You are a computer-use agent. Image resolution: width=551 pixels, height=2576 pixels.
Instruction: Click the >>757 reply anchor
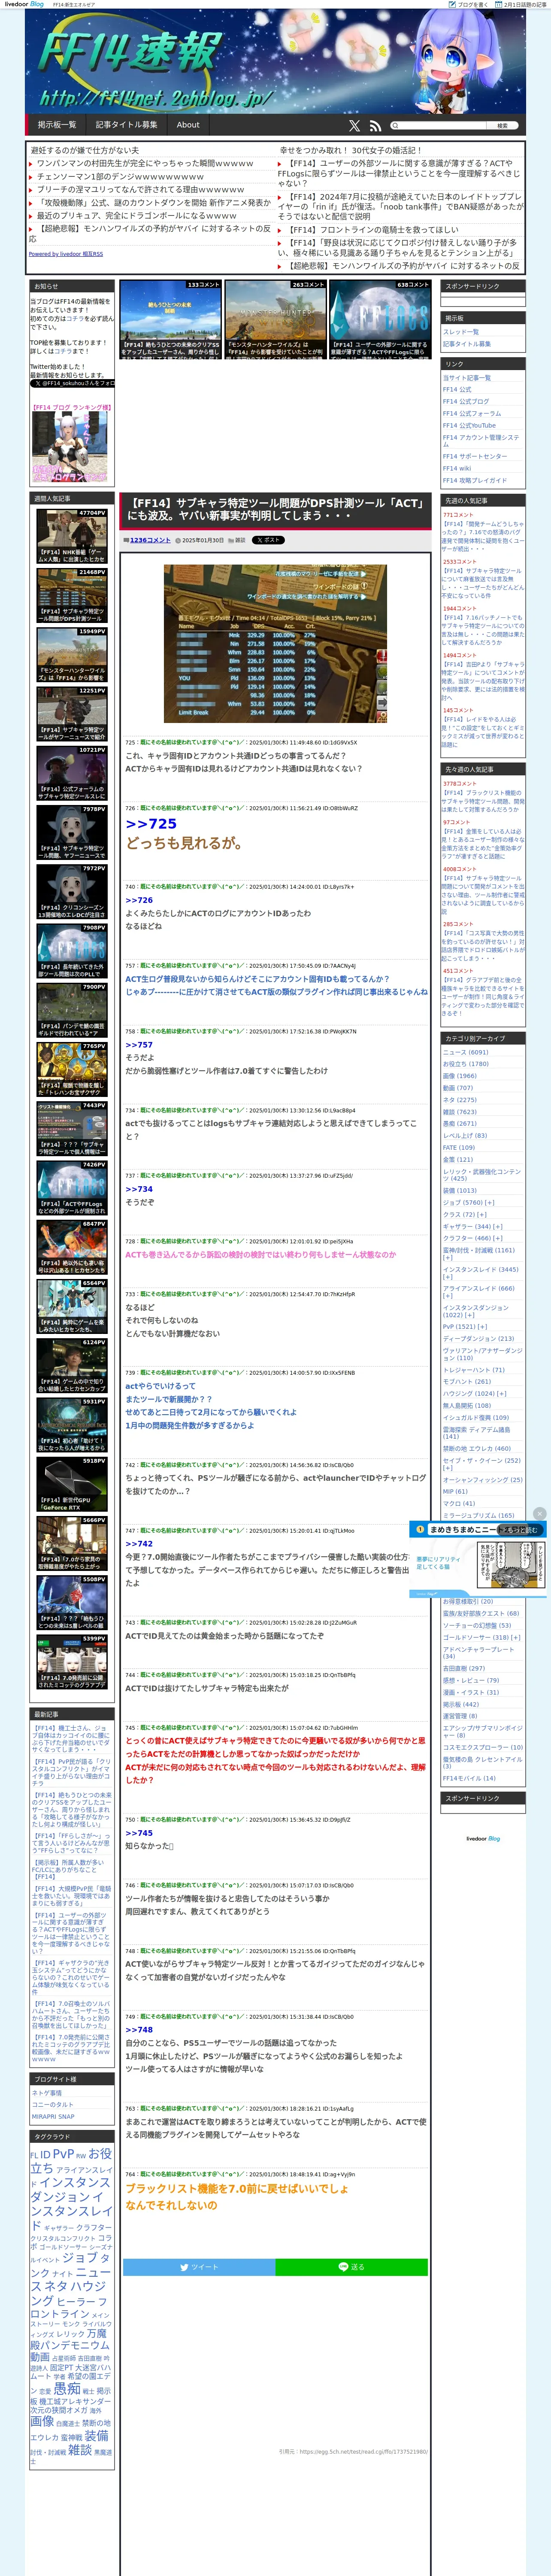point(139,1045)
